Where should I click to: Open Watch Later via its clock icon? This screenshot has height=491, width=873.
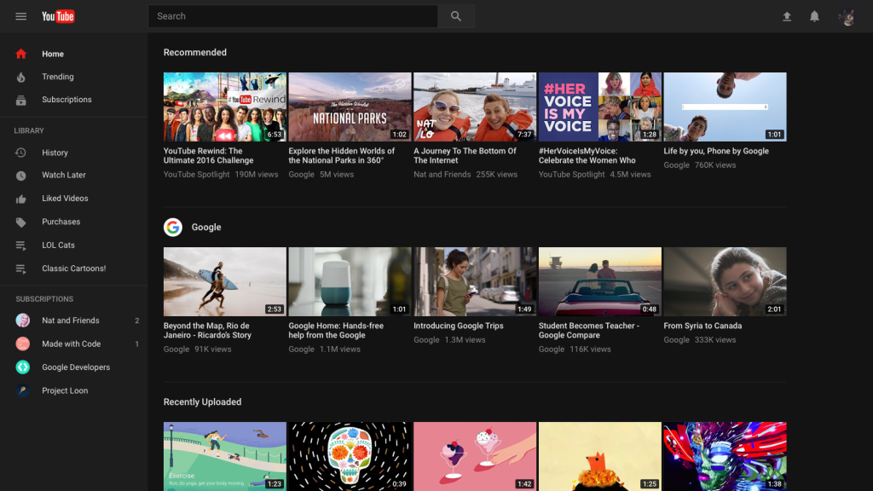[20, 175]
